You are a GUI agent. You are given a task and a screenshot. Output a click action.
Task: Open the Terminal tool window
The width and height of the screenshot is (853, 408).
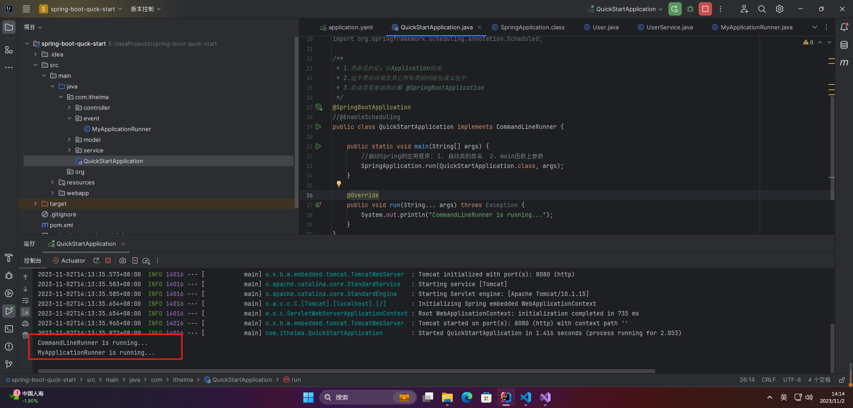tap(9, 329)
